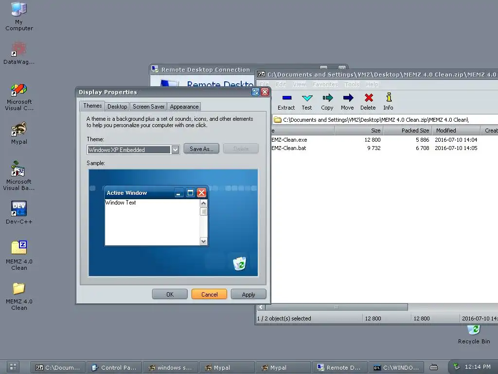
Task: Click the '1 / 2 object(s) selected' status text
Action: (284, 318)
